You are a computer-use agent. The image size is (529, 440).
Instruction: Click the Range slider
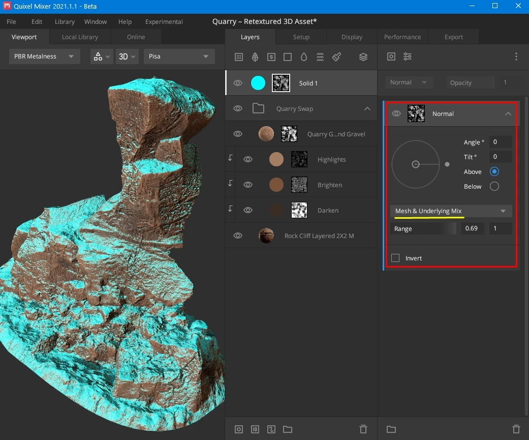click(x=423, y=228)
